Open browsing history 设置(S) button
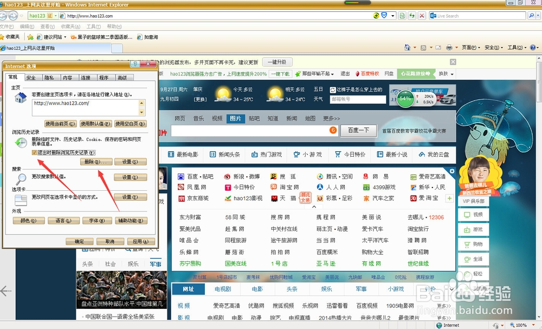The image size is (542, 329). pos(130,162)
